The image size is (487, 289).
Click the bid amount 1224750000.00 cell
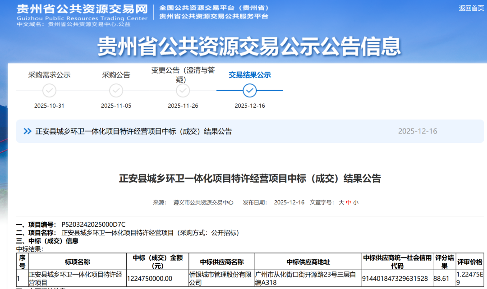tap(150, 279)
